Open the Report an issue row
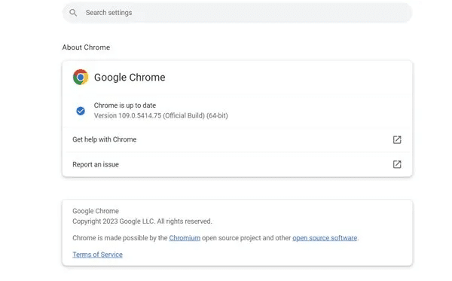The image size is (452, 281). click(237, 164)
